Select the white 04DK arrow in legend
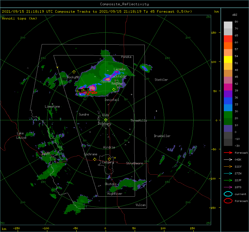Screen dimensions: 249x232 point(228,160)
